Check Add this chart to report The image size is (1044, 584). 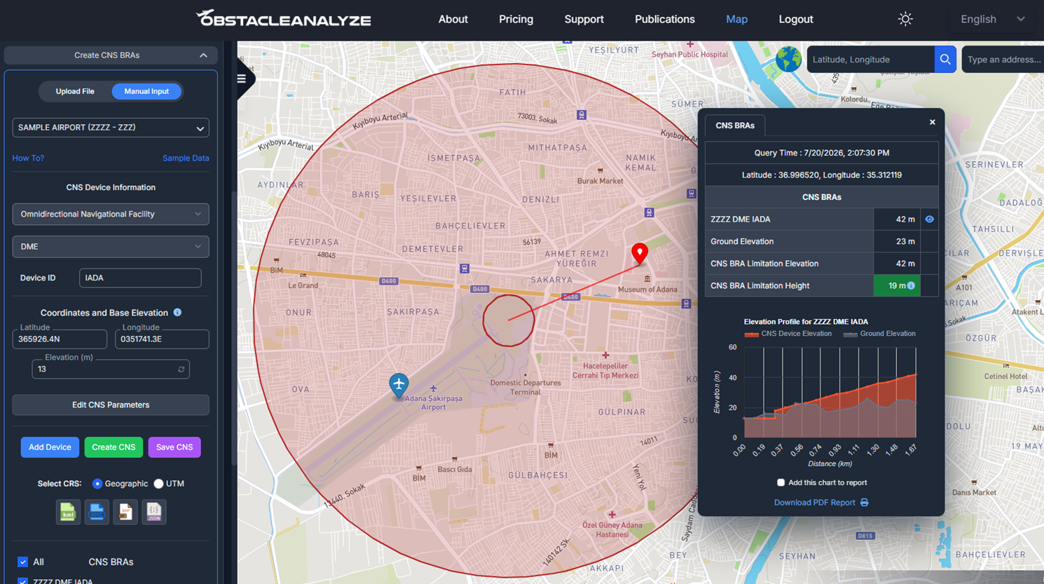point(781,482)
